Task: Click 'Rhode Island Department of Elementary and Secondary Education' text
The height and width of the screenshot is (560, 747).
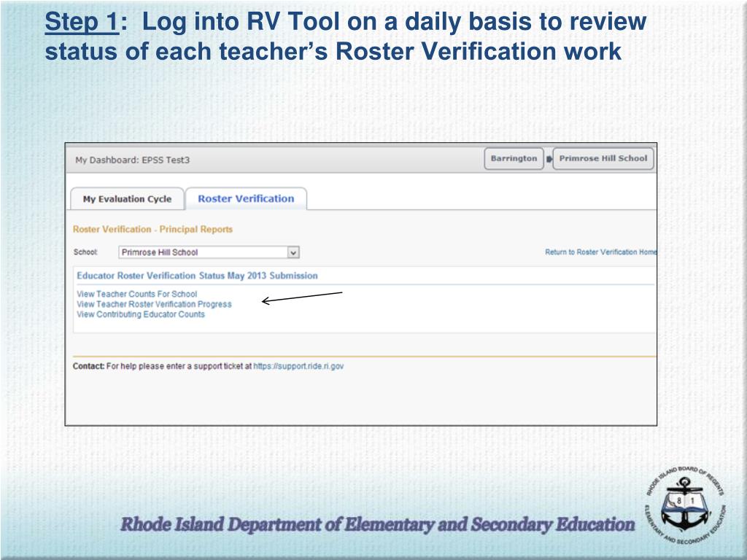Action: tap(377, 524)
